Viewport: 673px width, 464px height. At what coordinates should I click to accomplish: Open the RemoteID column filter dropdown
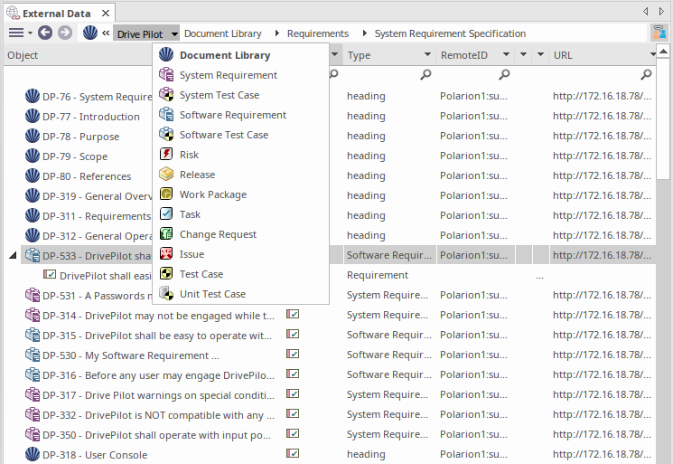506,54
